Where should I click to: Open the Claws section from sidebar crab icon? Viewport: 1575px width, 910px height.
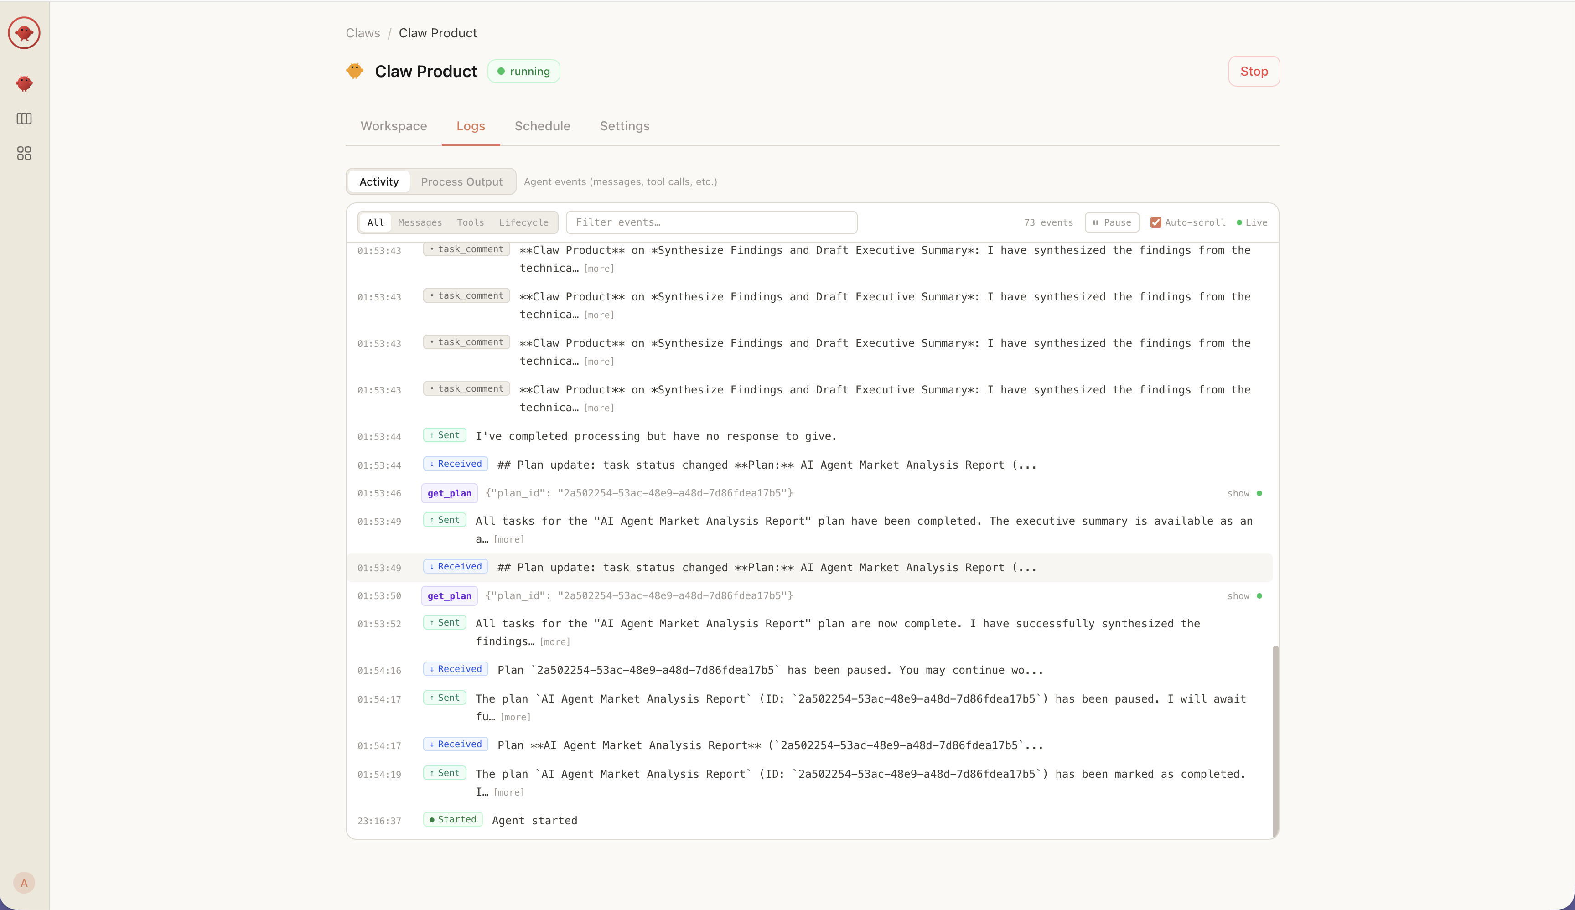click(24, 83)
